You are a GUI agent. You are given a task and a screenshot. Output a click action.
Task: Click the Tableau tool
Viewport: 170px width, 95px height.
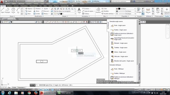[x=86, y=14]
